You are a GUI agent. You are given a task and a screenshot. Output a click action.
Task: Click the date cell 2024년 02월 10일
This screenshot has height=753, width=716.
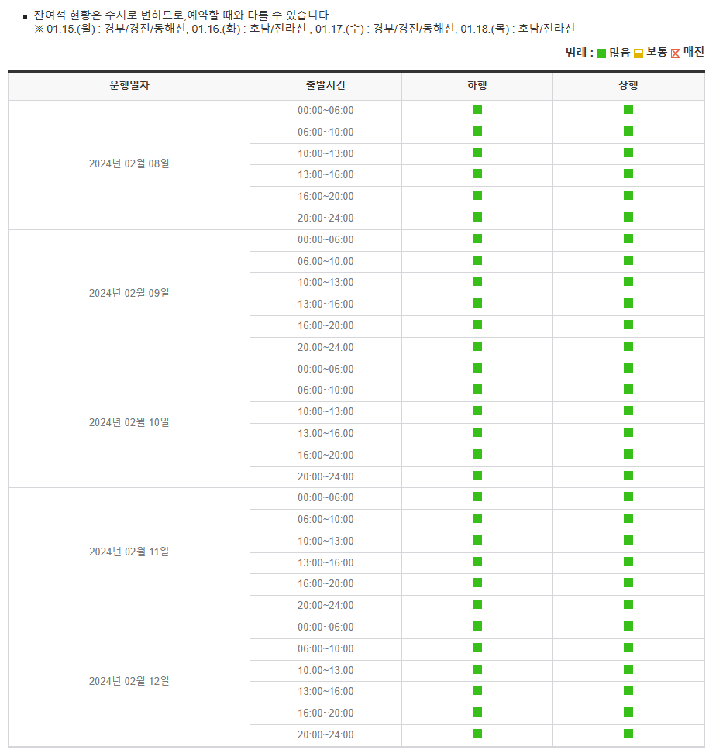129,422
